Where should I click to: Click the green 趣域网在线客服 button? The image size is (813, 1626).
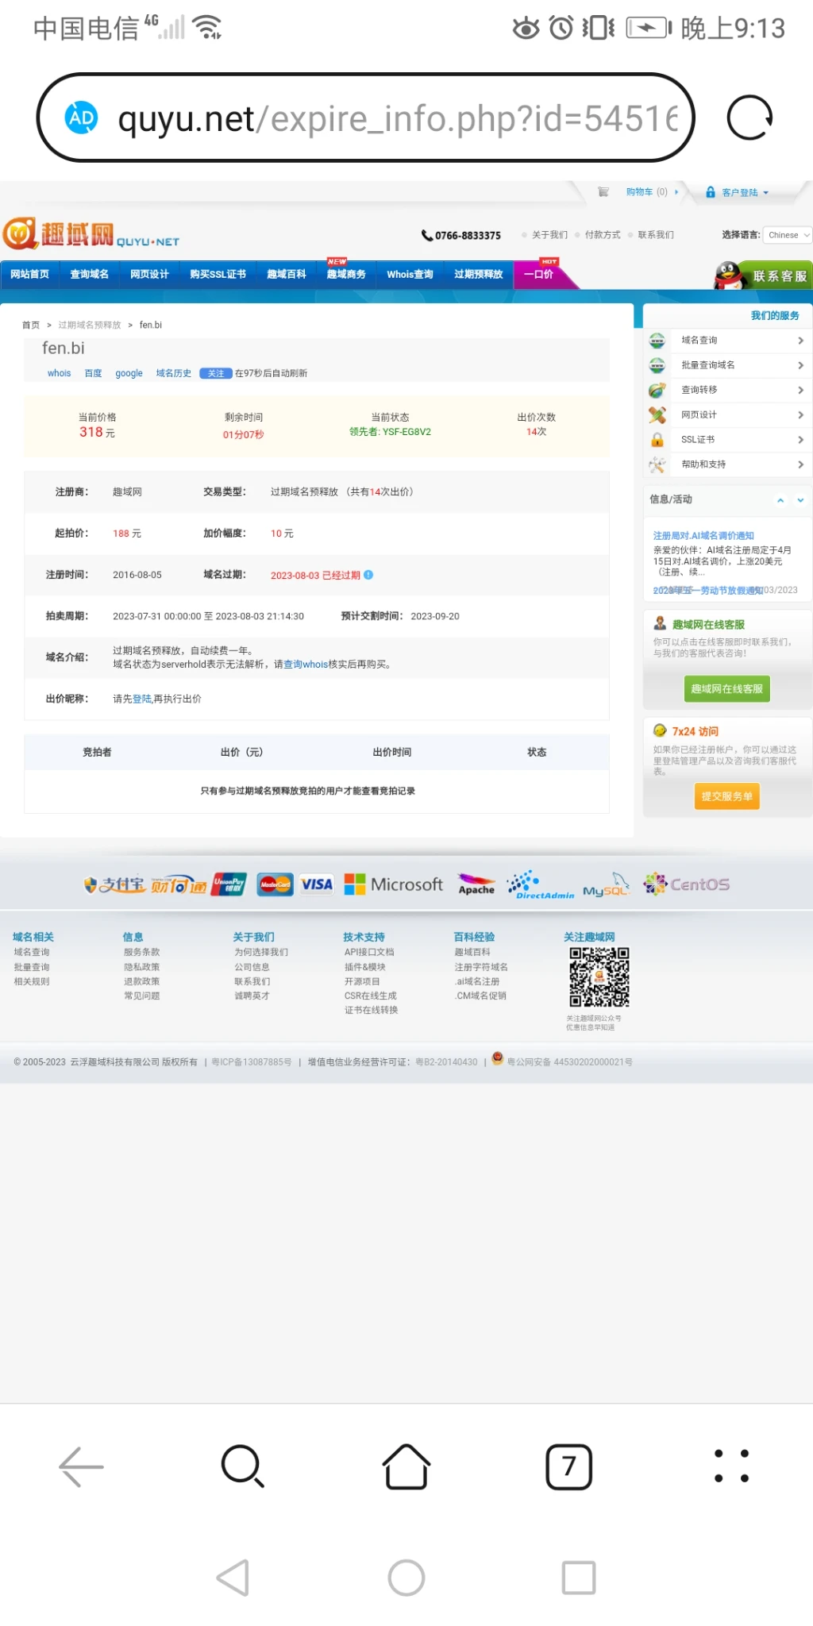pos(726,689)
